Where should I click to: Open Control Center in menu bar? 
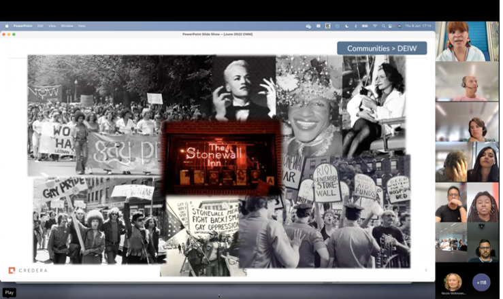[391, 27]
